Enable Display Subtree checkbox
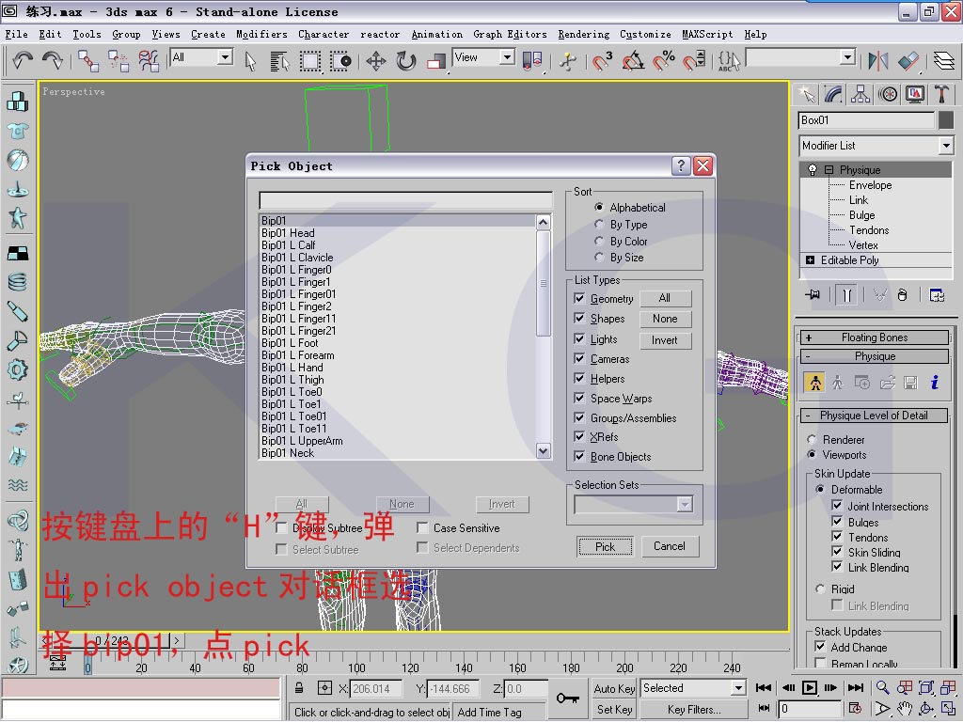 pyautogui.click(x=281, y=528)
